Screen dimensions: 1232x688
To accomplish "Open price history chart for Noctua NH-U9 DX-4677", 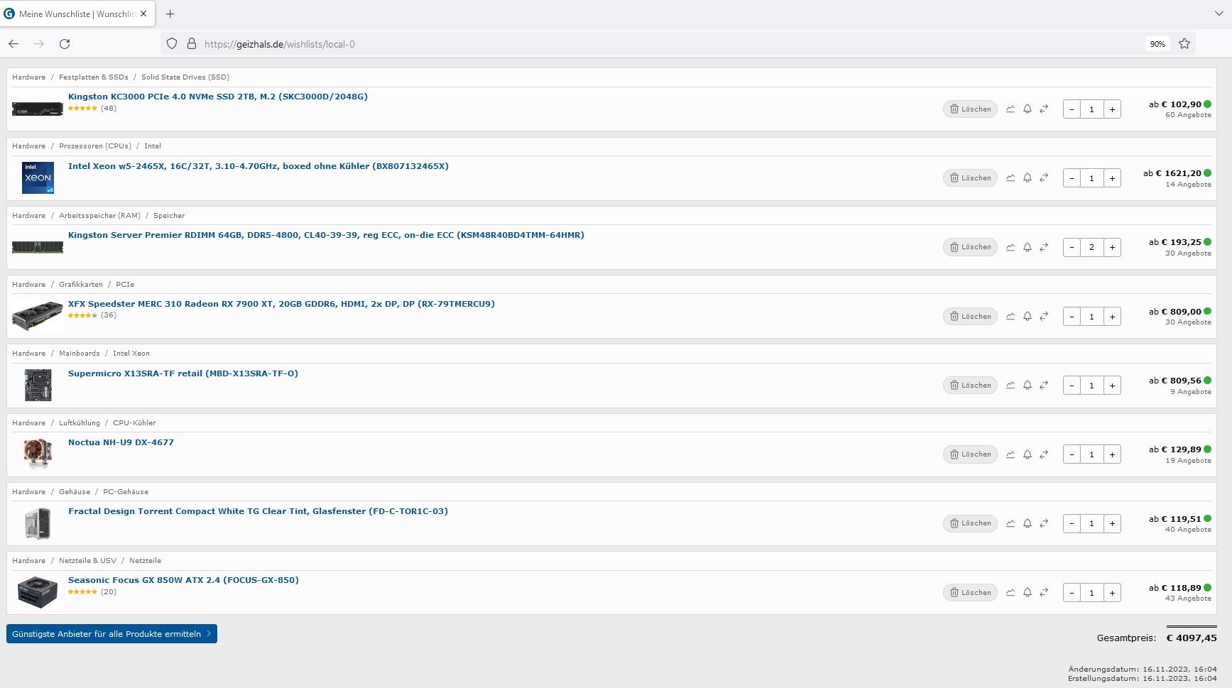I will 1010,454.
